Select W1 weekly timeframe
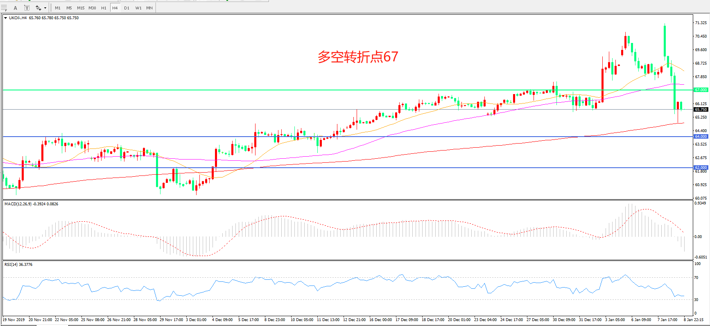 tap(138, 8)
